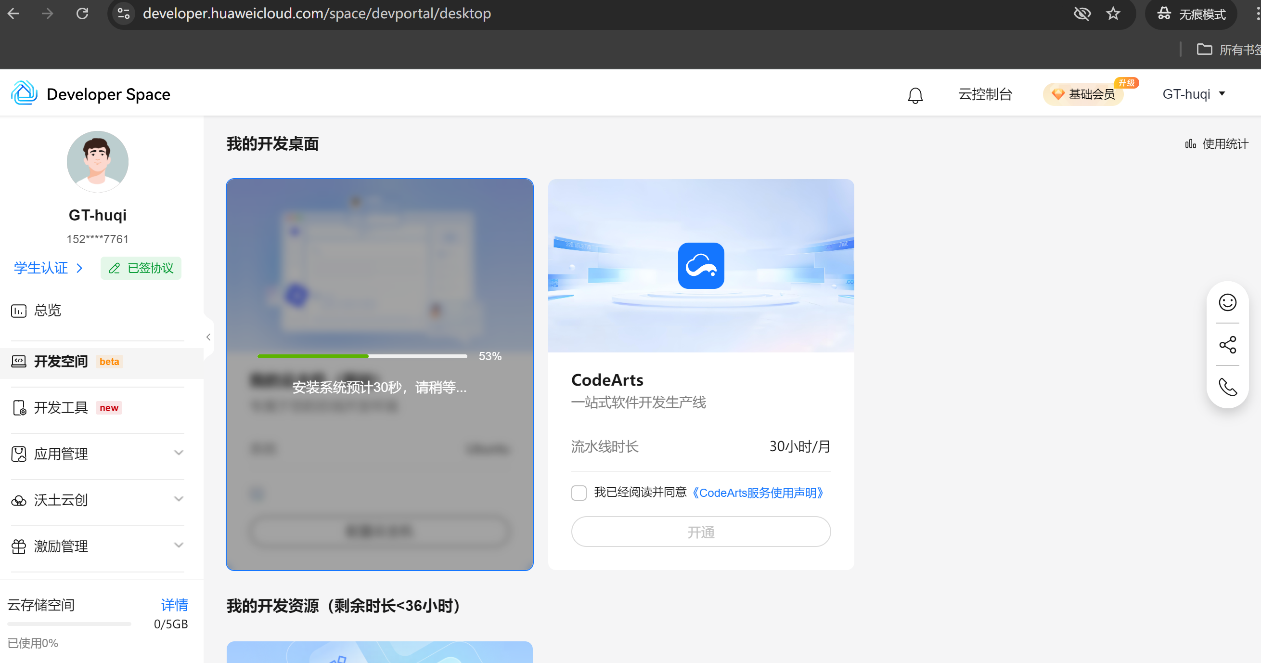
Task: Reload the page with refresh icon
Action: tap(82, 13)
